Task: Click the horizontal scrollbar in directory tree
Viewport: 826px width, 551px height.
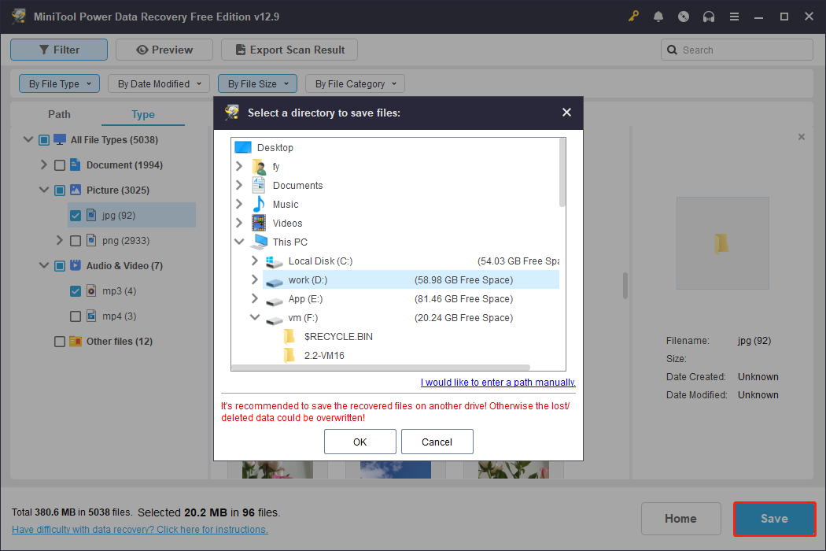Action: (381, 368)
